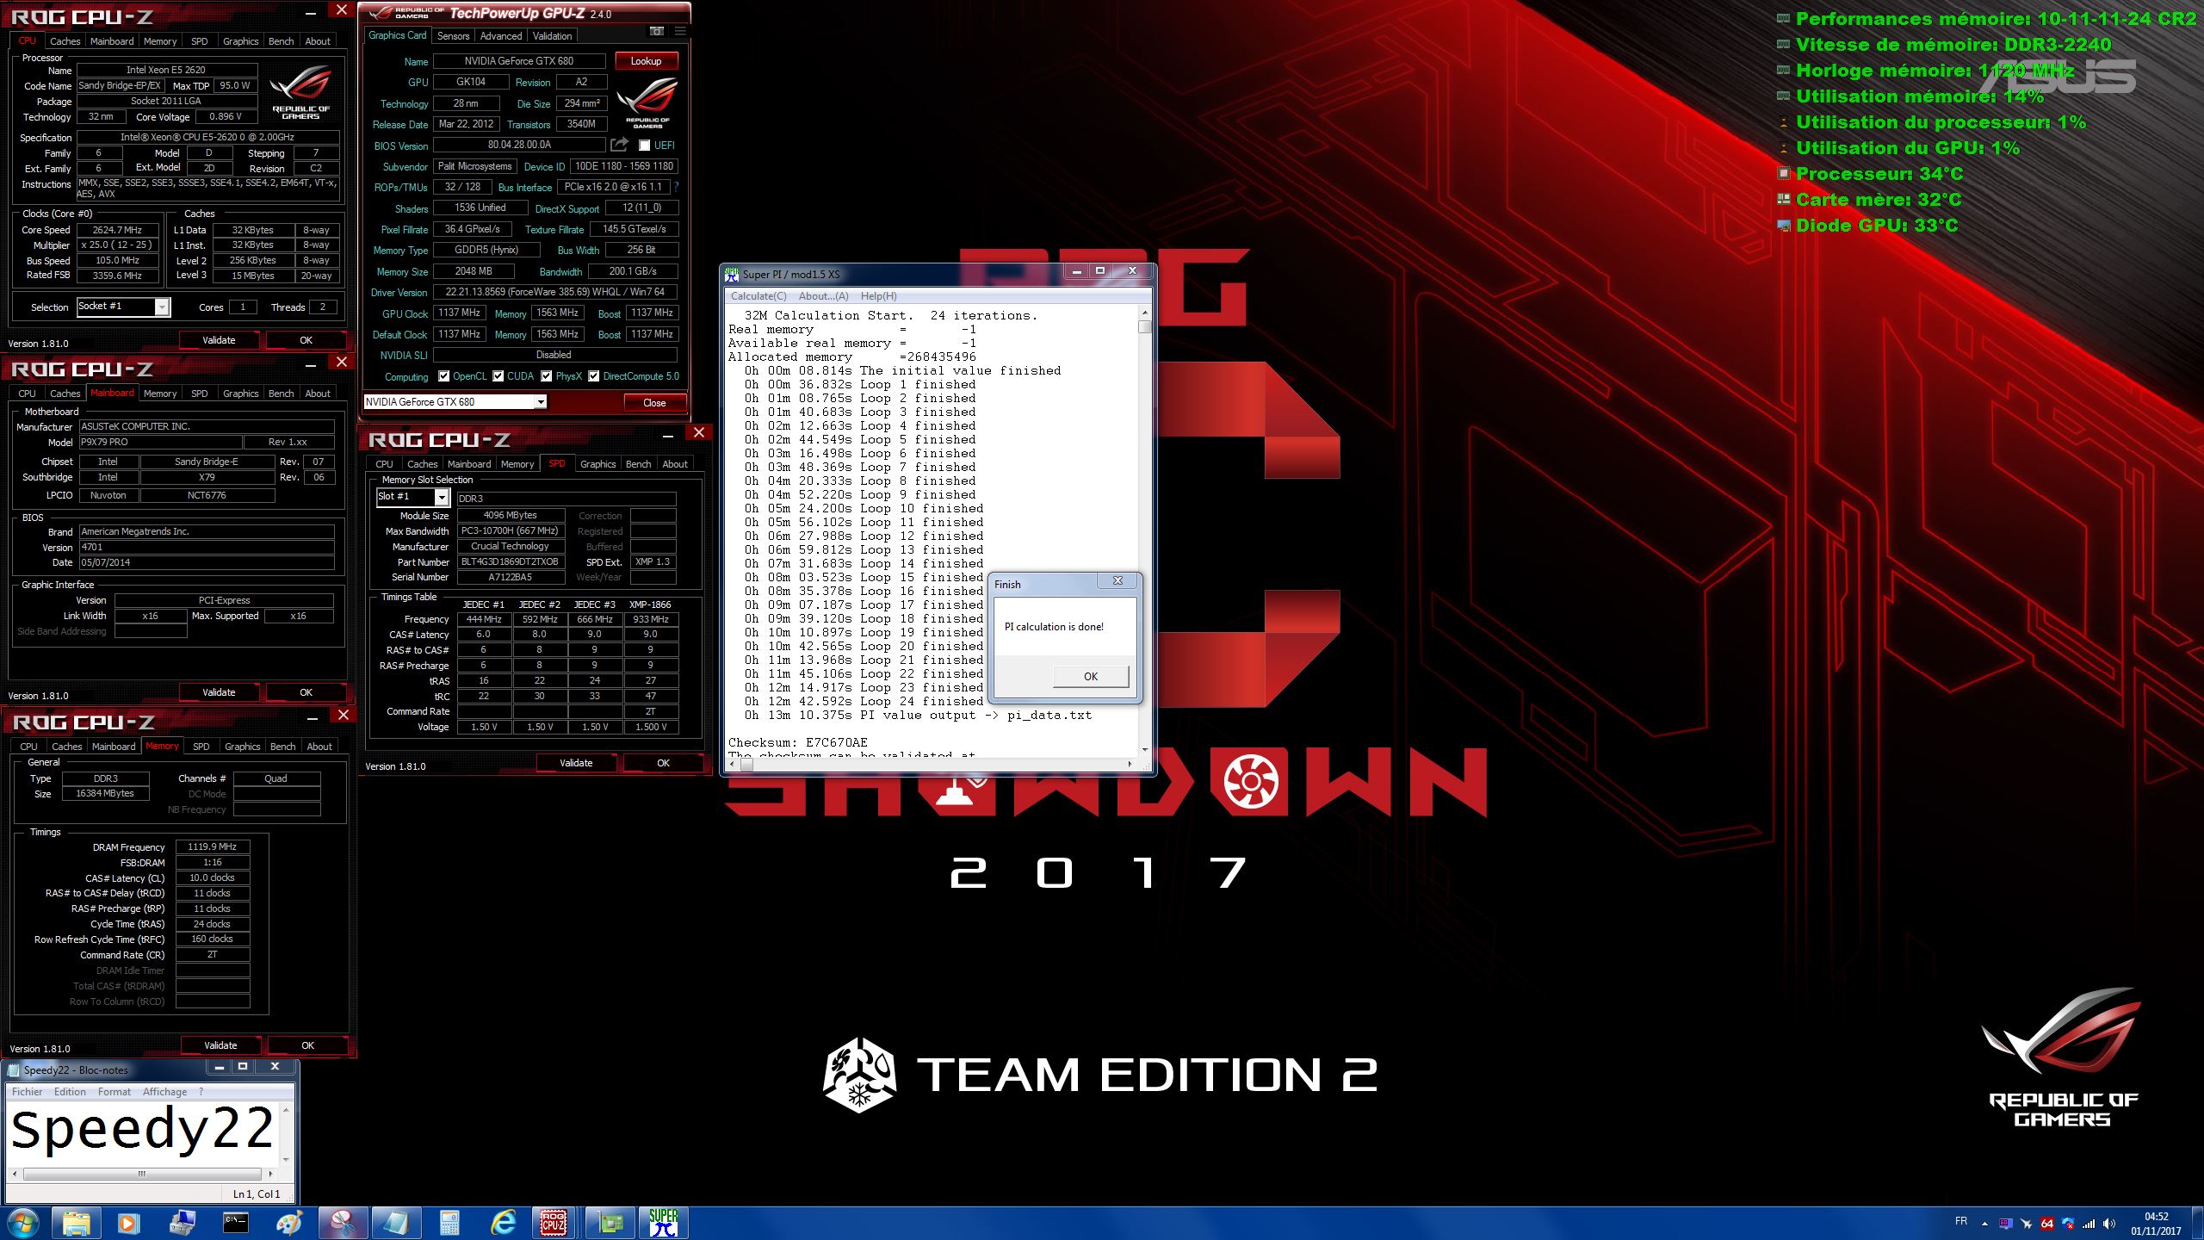
Task: Click the 'Loop 24 finished' line in Super PI
Action: [864, 701]
